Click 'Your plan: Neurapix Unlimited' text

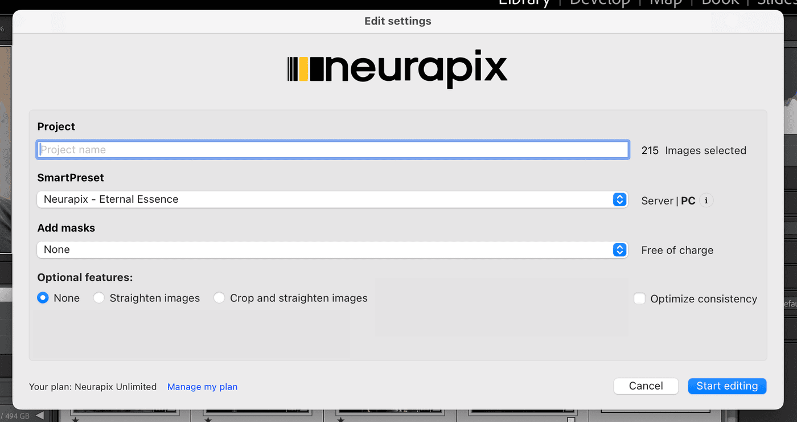pyautogui.click(x=93, y=387)
